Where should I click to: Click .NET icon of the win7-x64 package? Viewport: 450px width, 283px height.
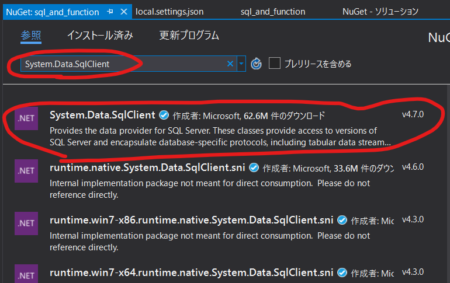pos(26,274)
